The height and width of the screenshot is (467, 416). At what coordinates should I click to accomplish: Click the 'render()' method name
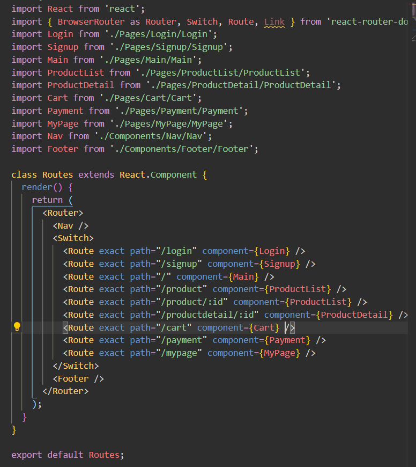42,187
